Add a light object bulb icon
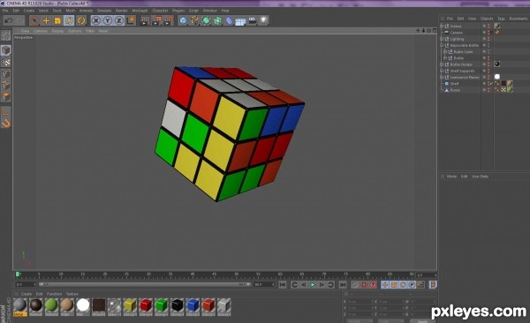 263,20
